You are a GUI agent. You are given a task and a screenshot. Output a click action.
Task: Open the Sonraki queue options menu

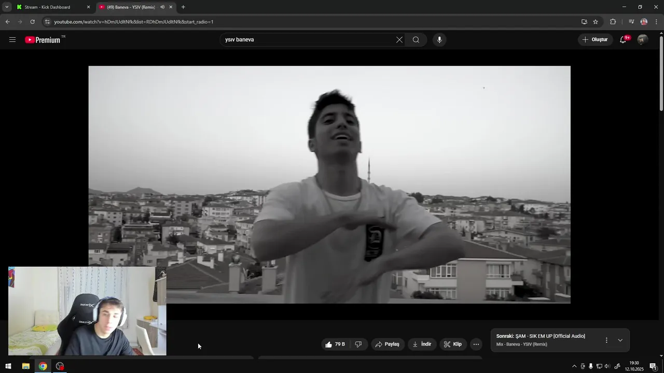click(606, 340)
